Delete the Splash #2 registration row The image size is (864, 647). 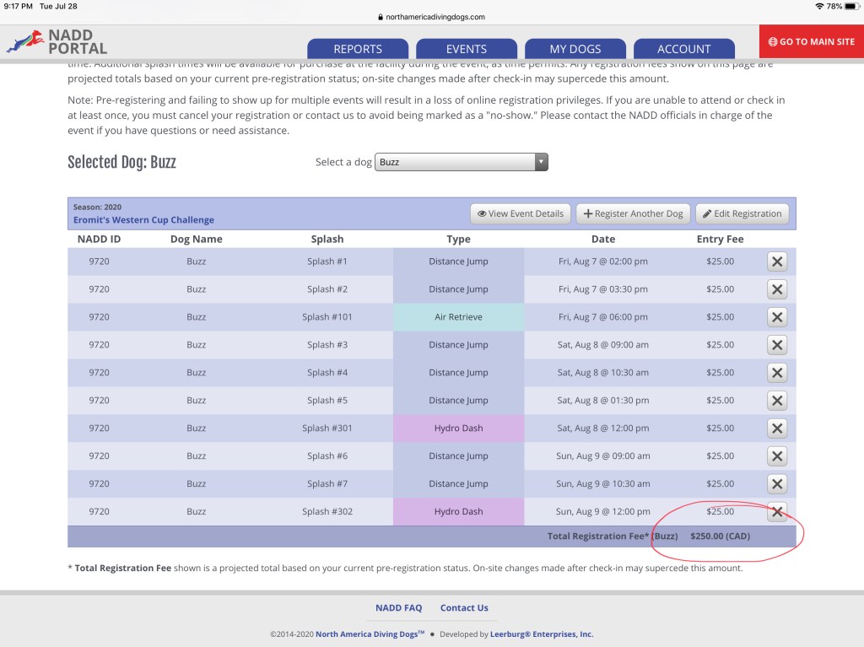point(777,289)
